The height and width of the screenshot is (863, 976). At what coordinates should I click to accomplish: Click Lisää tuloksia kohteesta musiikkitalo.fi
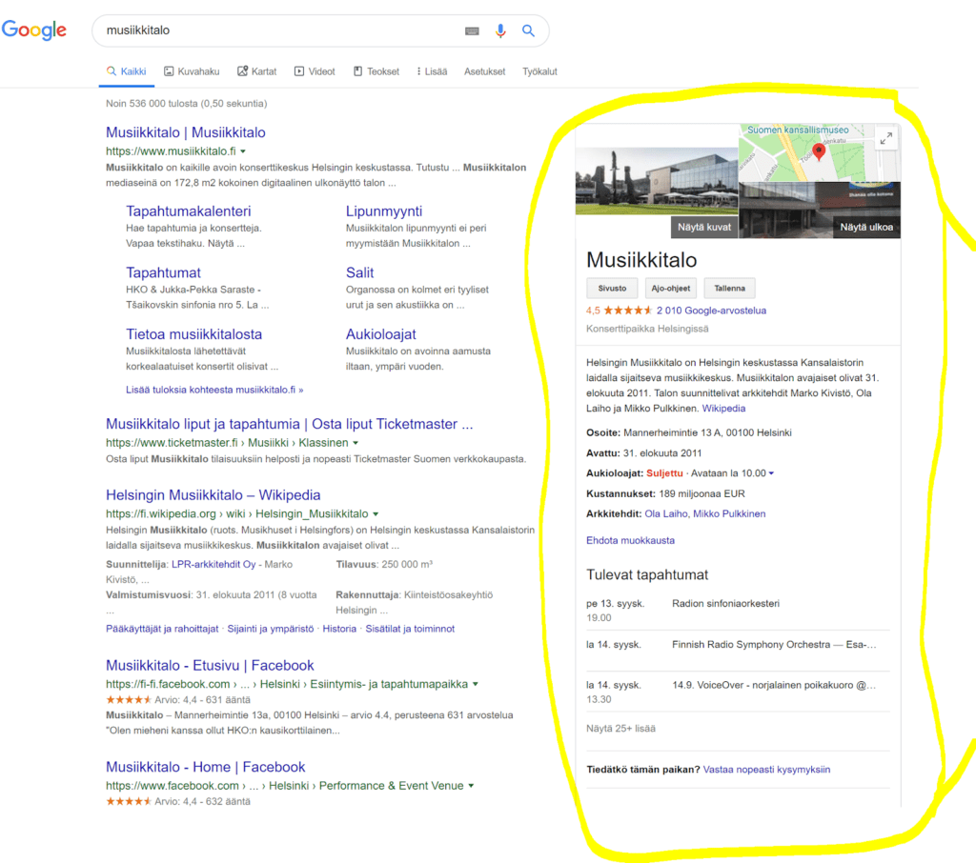pos(214,391)
